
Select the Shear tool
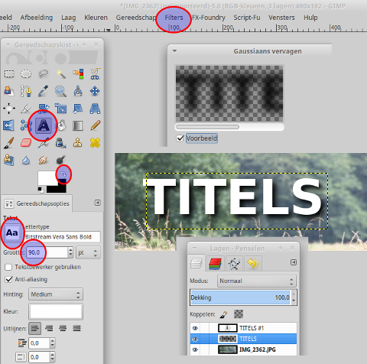point(78,109)
